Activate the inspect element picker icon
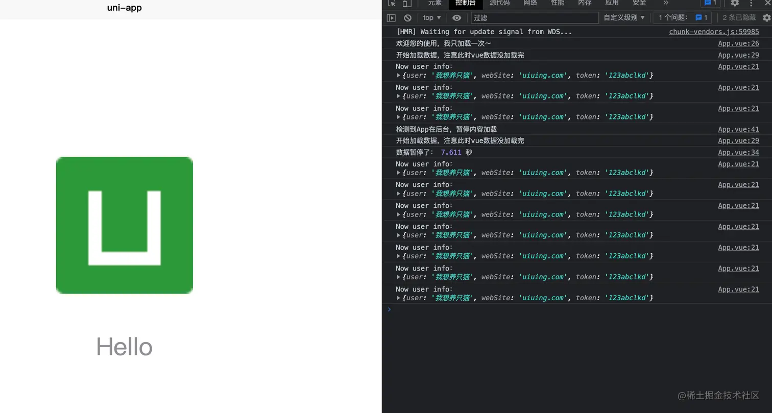Screen dimensions: 772x413 (x=392, y=3)
